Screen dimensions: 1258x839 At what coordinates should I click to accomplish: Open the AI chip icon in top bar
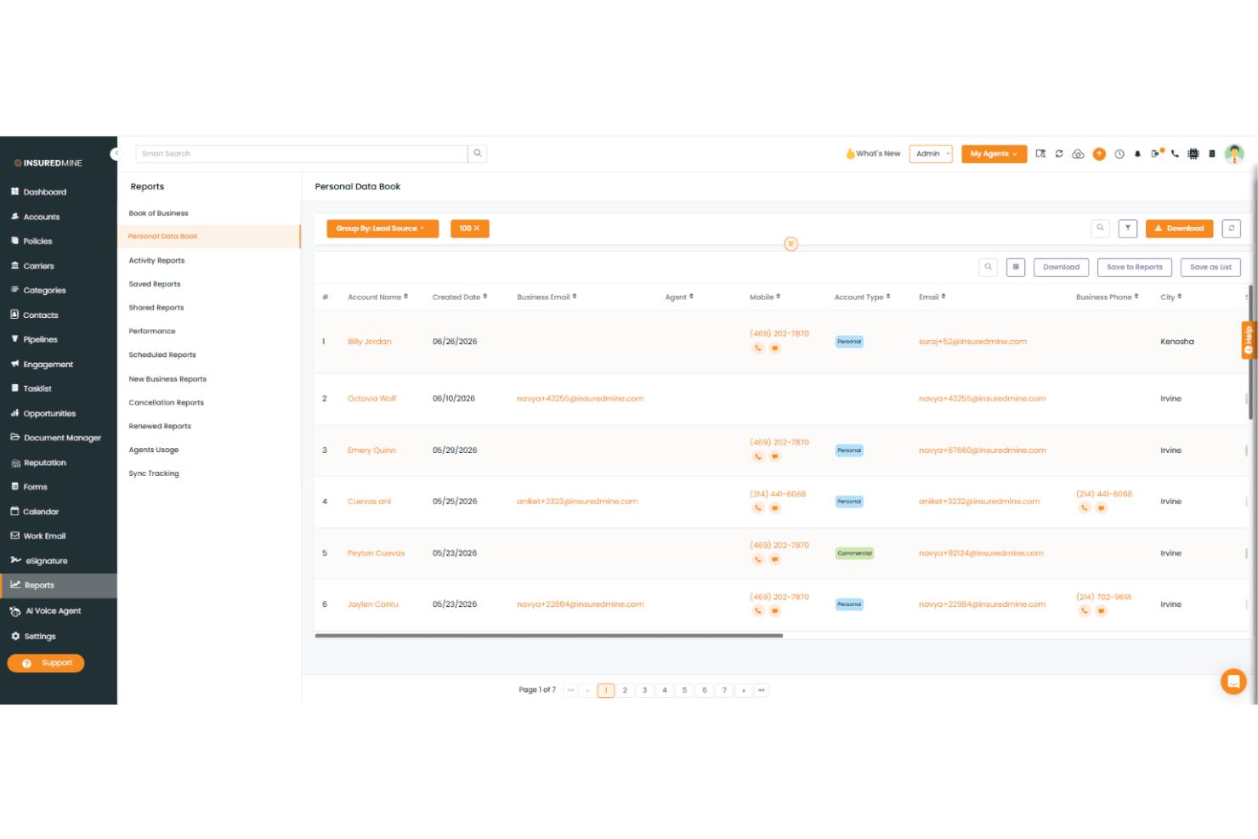tap(1193, 154)
